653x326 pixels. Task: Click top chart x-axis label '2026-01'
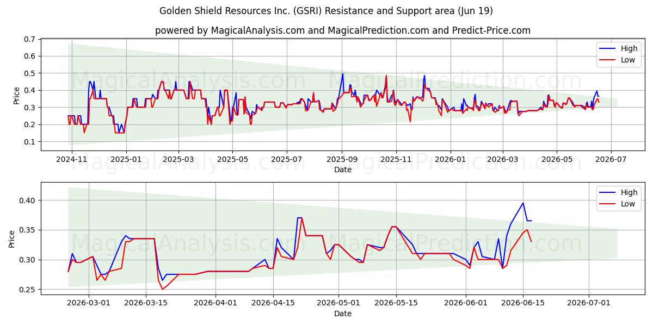(451, 159)
